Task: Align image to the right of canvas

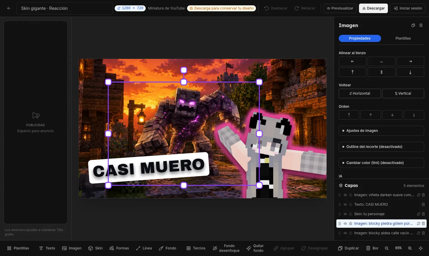Action: coord(410,61)
